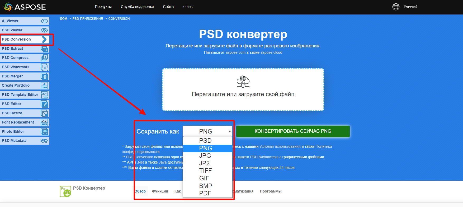The height and width of the screenshot is (207, 463).
Task: Click the PSD Resize icon
Action: pyautogui.click(x=44, y=113)
